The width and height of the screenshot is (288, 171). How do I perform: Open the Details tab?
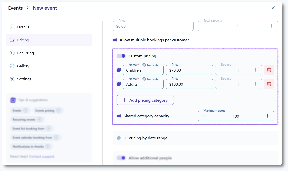coord(23,27)
